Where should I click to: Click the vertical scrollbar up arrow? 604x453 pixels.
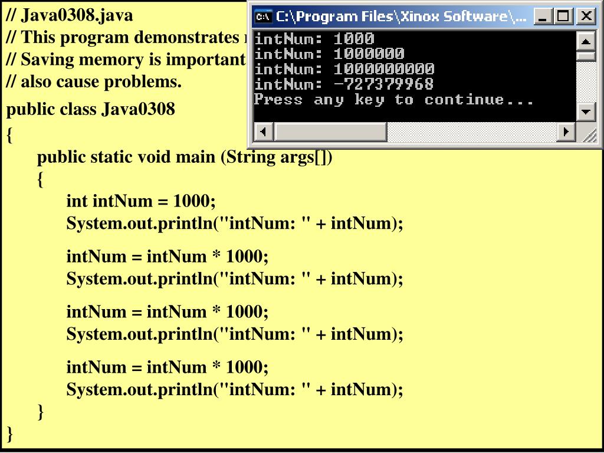pyautogui.click(x=586, y=41)
